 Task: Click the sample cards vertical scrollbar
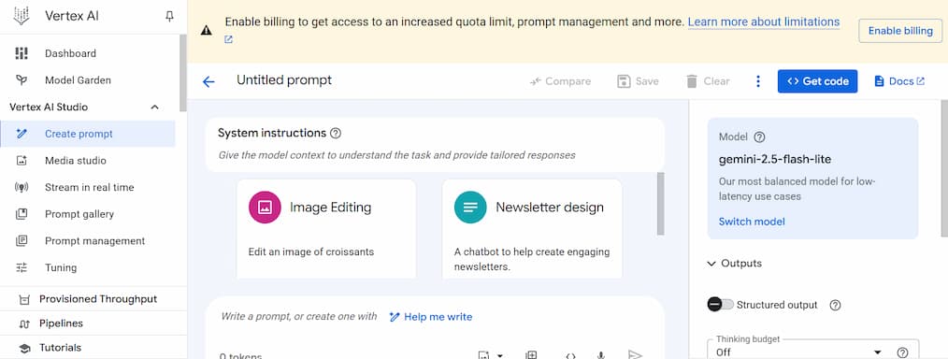click(x=660, y=204)
